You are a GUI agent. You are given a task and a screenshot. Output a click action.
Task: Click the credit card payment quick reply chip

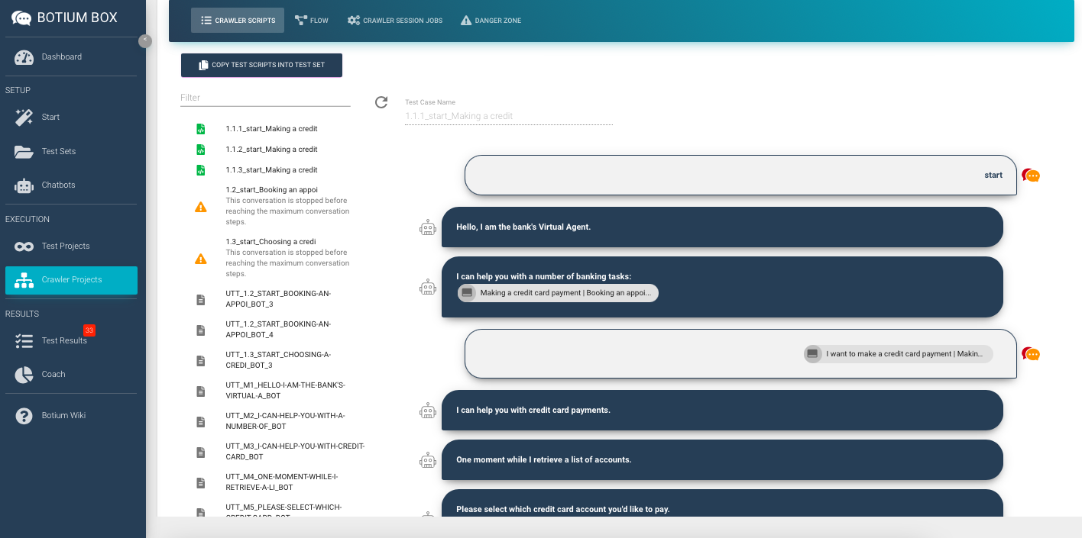557,293
